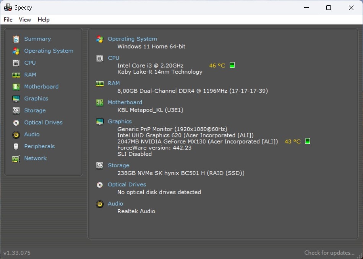Open the File menu
Image resolution: width=363 pixels, height=259 pixels.
click(7, 19)
